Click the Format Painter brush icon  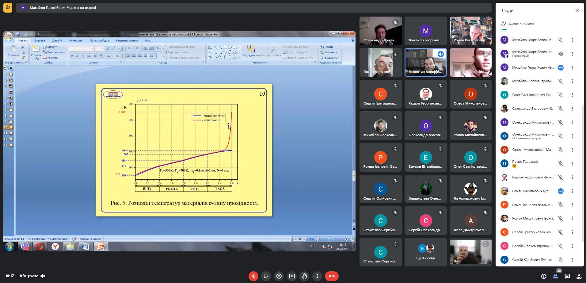point(22,58)
